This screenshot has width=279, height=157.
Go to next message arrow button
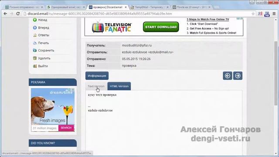point(238,75)
